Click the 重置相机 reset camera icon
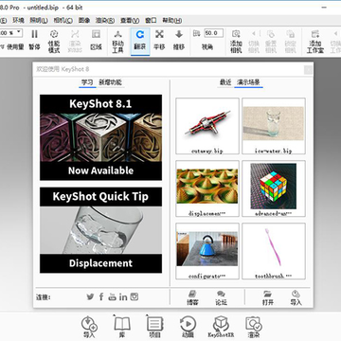 click(x=271, y=41)
